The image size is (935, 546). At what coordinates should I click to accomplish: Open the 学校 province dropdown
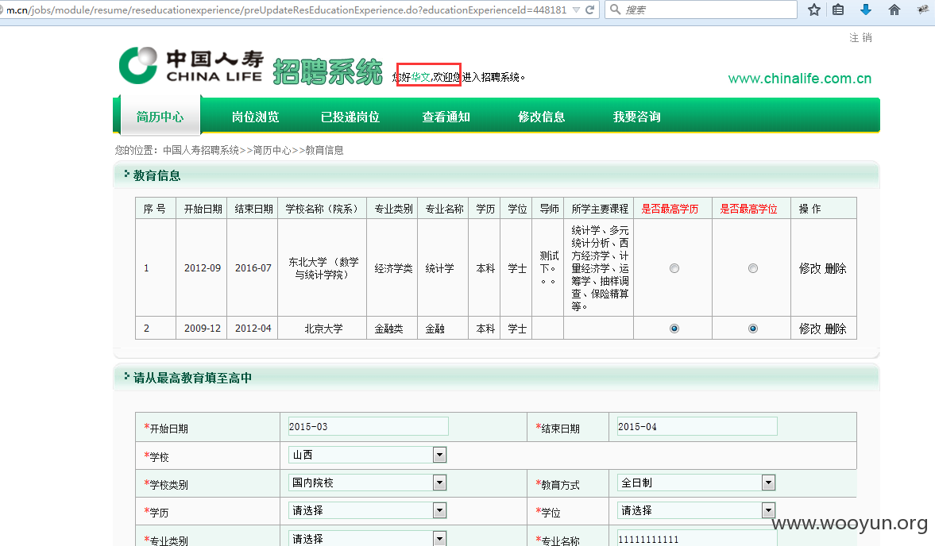367,455
